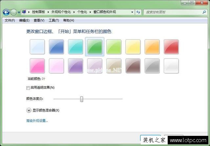Select the red color swatch
The image size is (210, 146).
(x=171, y=46)
